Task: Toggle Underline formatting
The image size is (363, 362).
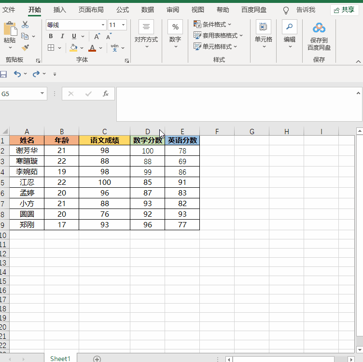Action: pyautogui.click(x=74, y=36)
